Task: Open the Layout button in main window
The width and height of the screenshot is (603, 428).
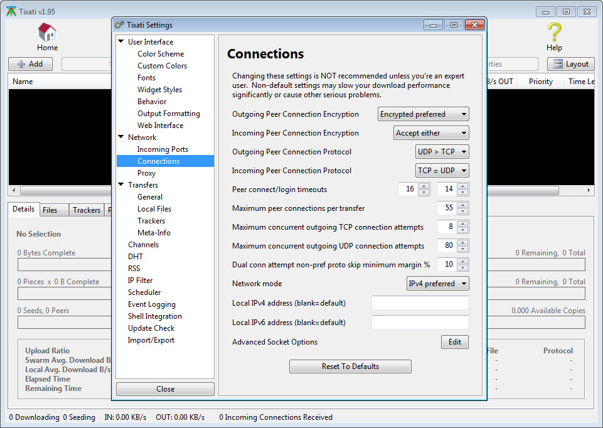Action: pyautogui.click(x=571, y=64)
